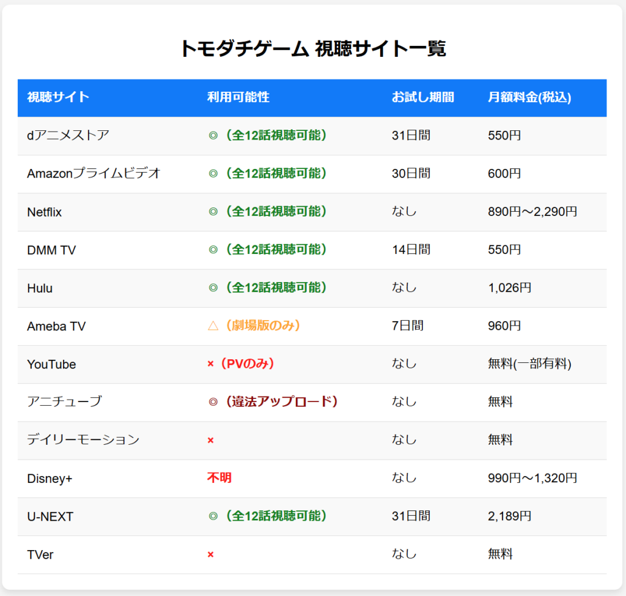
Task: Click the 990円〜1,320円 price for Disney+
Action: [532, 478]
